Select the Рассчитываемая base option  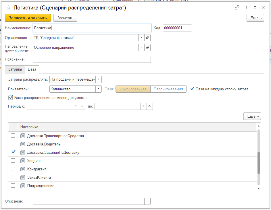click(x=168, y=89)
